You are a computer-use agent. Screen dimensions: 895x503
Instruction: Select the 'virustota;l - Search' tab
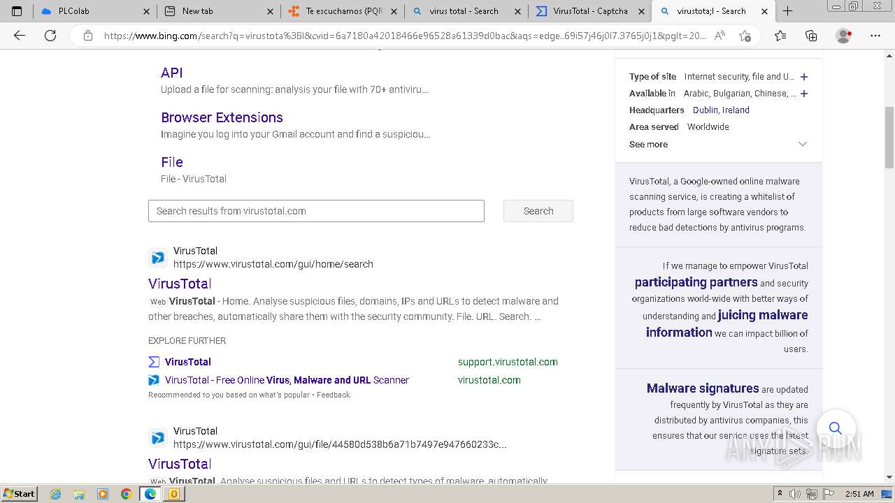point(714,11)
